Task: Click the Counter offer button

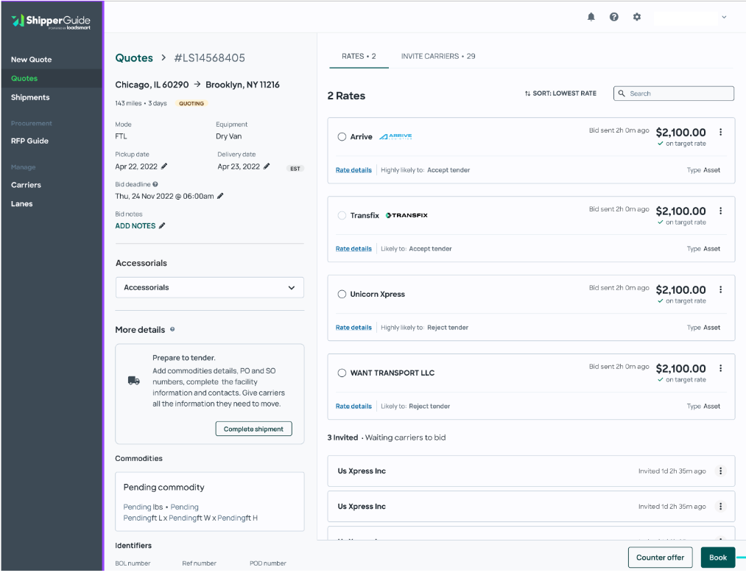Action: pos(660,558)
